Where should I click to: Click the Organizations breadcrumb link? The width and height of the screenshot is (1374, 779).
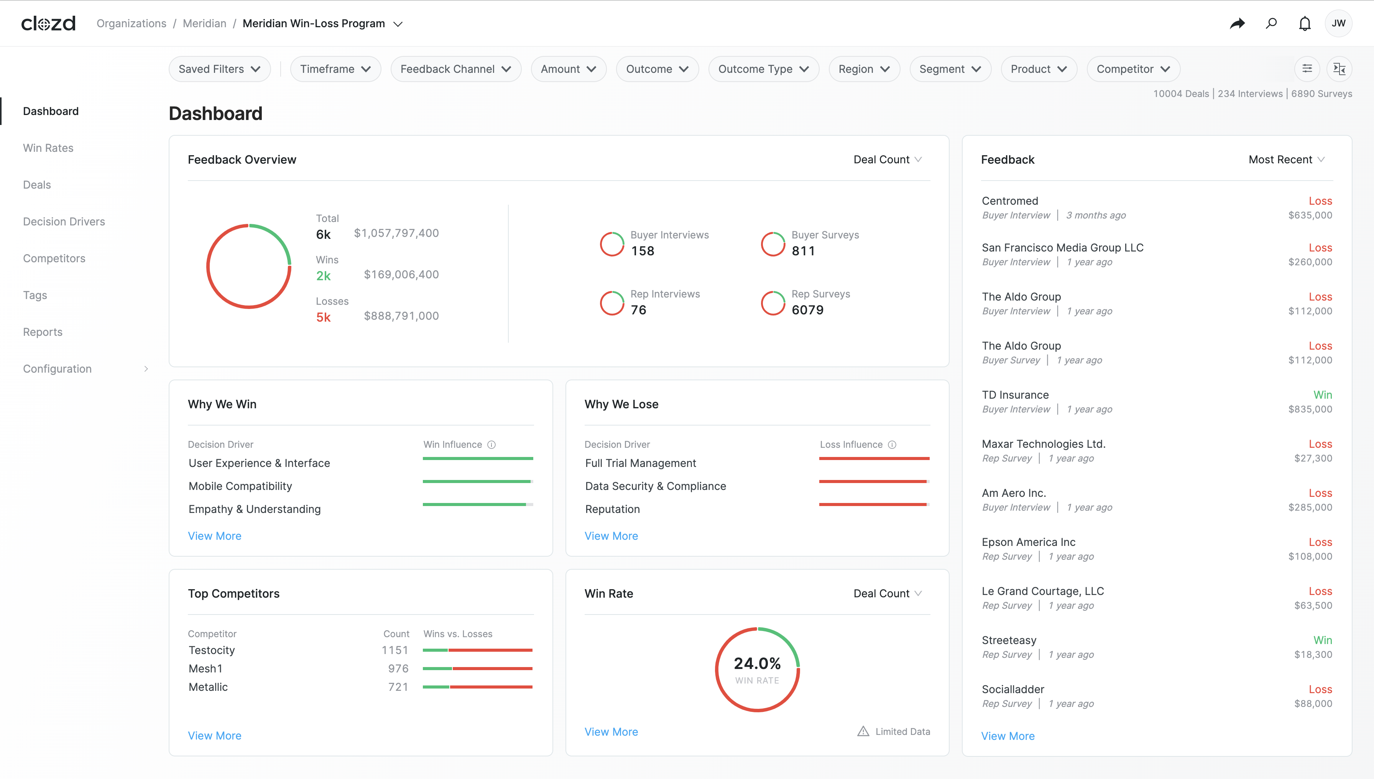tap(131, 23)
